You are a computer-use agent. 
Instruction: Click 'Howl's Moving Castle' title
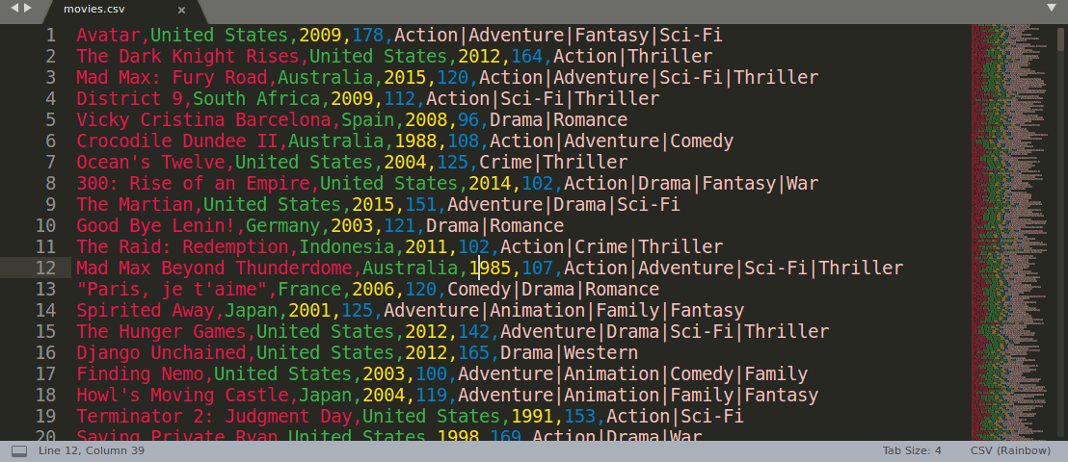coord(182,396)
